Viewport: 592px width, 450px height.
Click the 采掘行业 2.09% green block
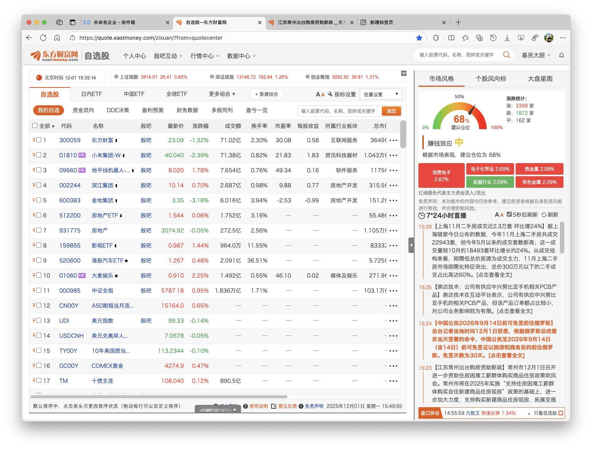490,182
